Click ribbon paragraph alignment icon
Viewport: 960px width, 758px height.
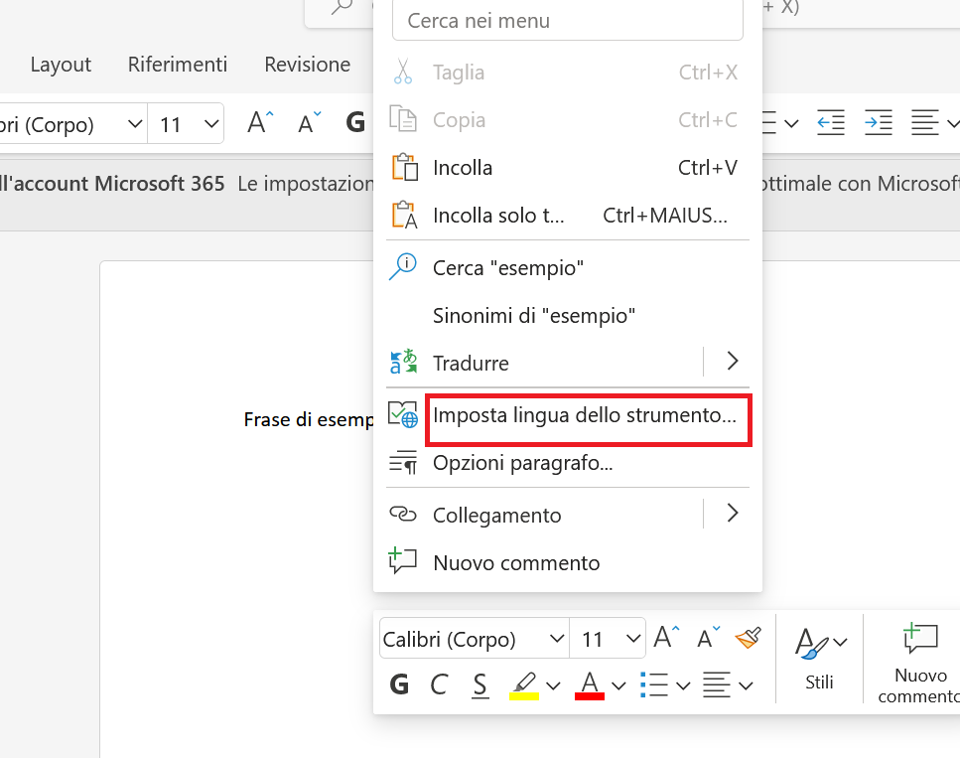[924, 123]
